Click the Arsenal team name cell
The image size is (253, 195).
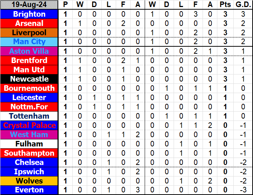[x=29, y=23]
